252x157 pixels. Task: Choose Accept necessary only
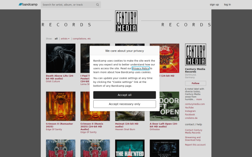coord(125,104)
